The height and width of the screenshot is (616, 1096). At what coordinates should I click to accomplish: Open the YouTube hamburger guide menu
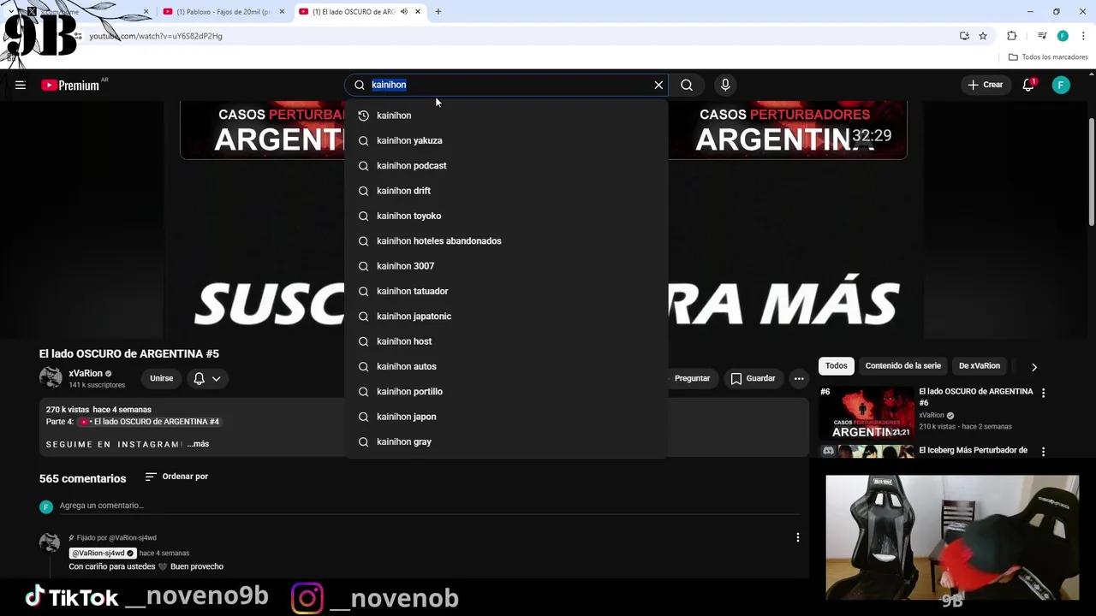(21, 85)
